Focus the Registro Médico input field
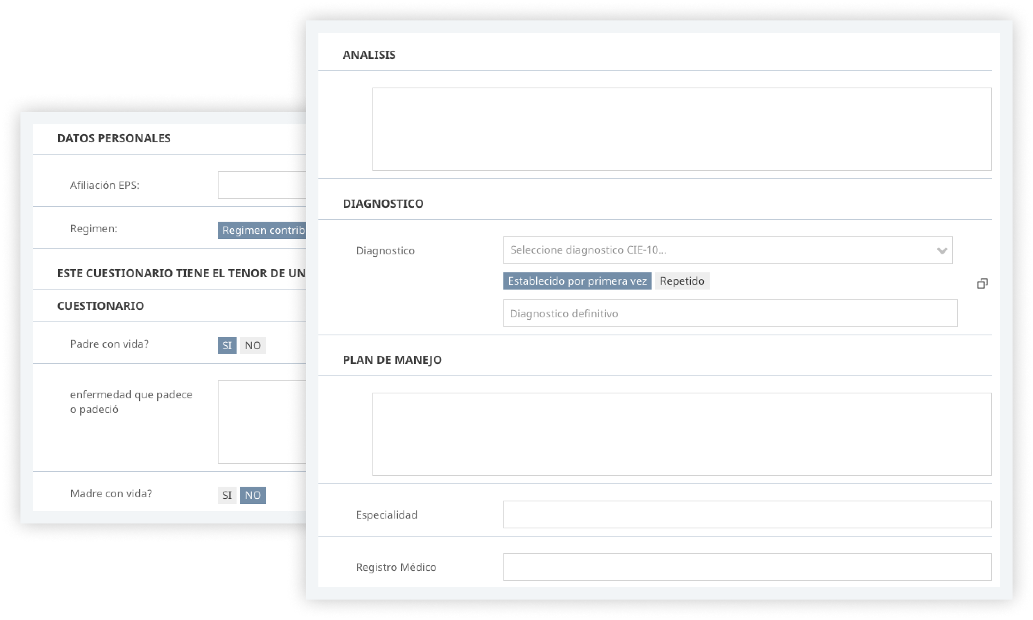Screen dimensions: 1033x620 coord(747,566)
